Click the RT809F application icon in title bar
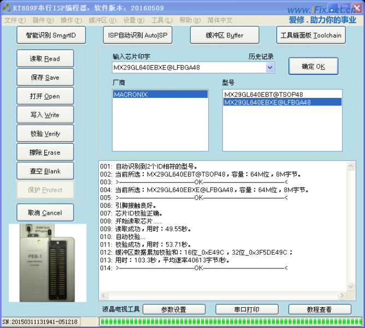365x328 pixels. pyautogui.click(x=6, y=7)
